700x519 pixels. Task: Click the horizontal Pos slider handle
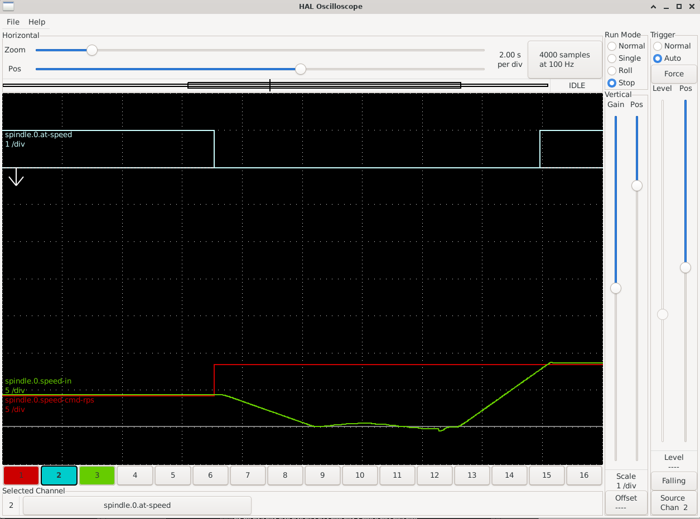[301, 69]
